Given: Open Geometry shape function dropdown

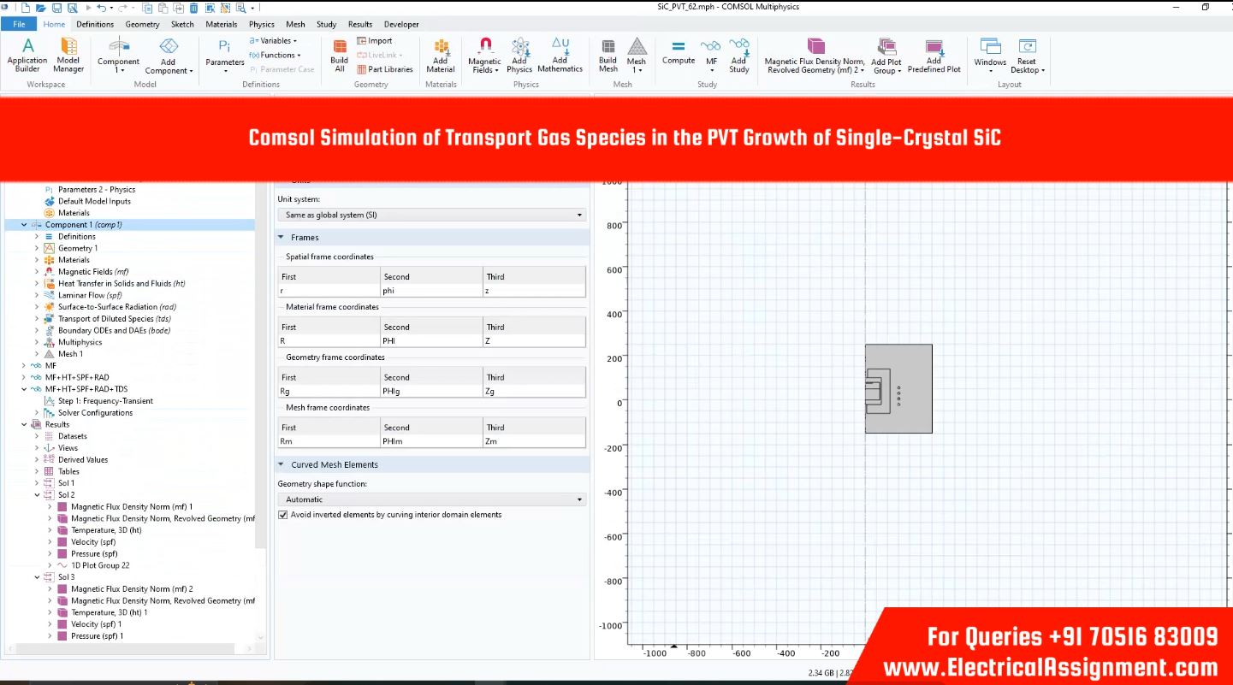Looking at the screenshot, I should (x=431, y=499).
